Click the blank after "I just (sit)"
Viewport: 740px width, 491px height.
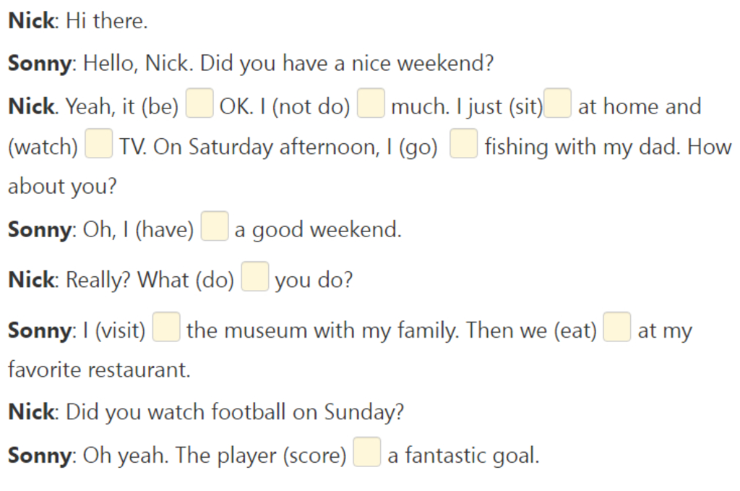[x=558, y=103]
